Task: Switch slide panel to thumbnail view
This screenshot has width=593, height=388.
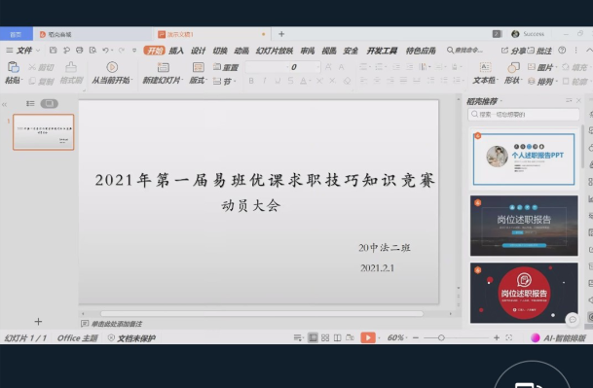Action: tap(49, 103)
